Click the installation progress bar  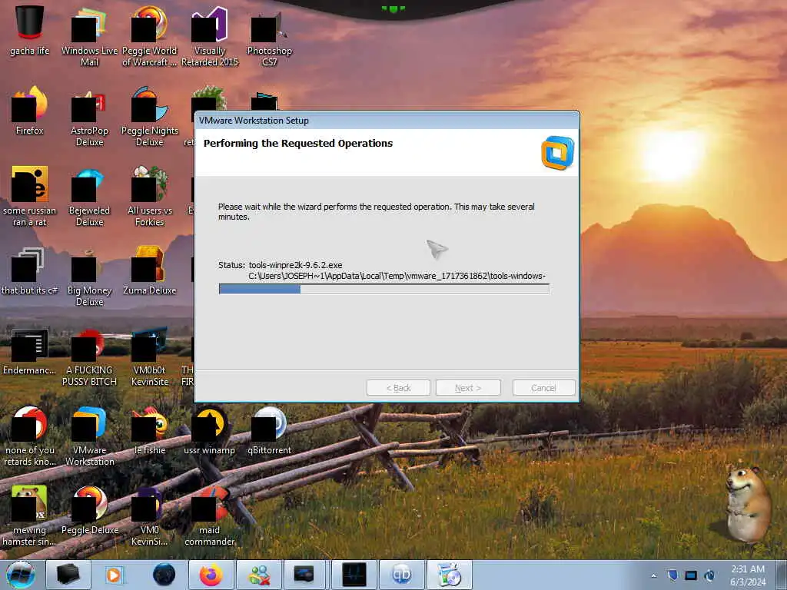point(384,289)
